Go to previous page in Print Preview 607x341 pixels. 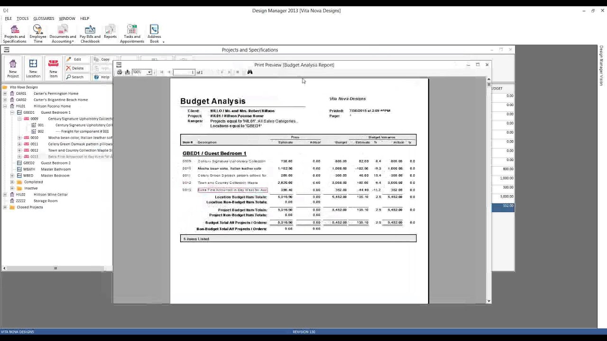click(169, 72)
